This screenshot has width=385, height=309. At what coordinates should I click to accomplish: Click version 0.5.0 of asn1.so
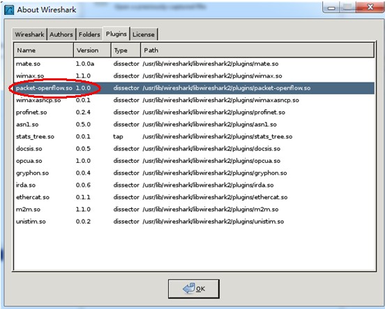[83, 124]
